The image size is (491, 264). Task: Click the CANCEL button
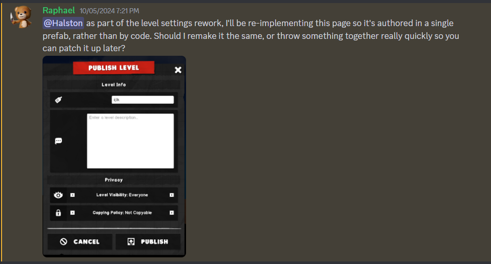80,241
